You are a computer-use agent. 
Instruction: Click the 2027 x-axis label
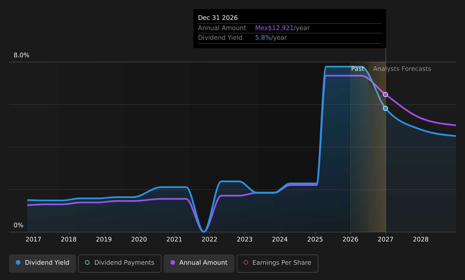(385, 239)
